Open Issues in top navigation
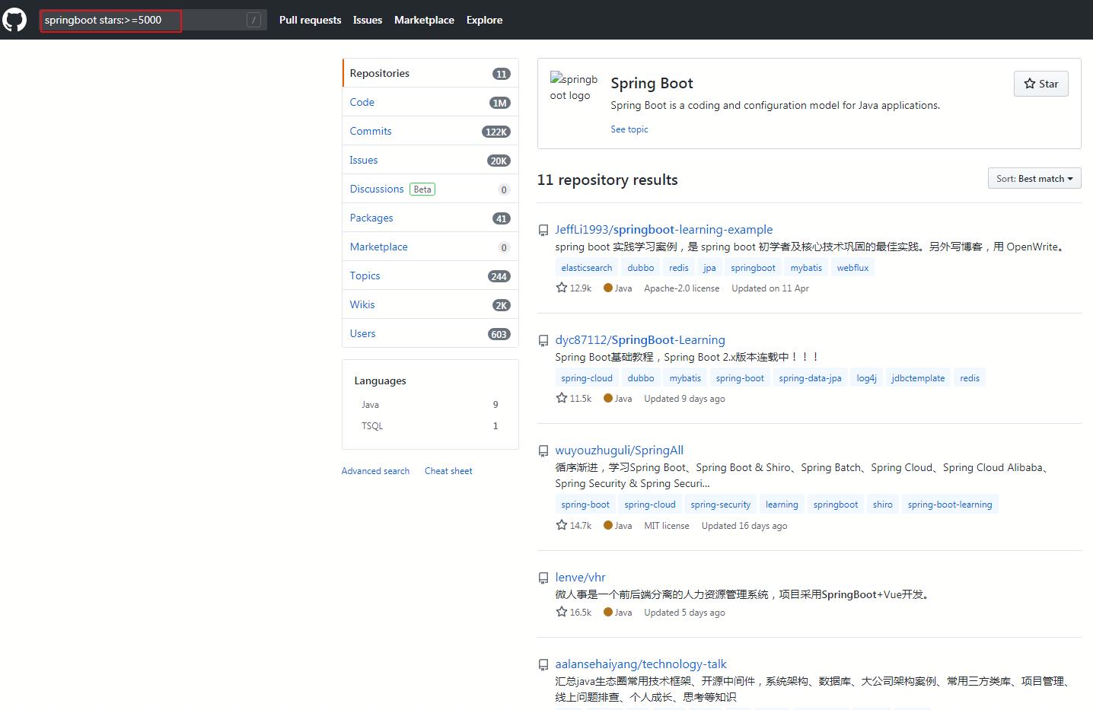 tap(368, 20)
